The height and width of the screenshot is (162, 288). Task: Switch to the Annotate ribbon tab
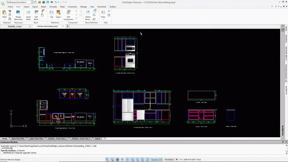point(53,6)
